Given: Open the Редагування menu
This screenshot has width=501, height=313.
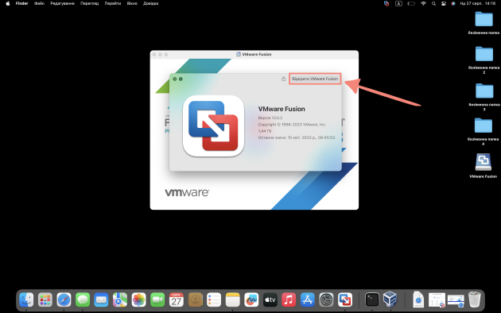Looking at the screenshot, I should [x=62, y=3].
